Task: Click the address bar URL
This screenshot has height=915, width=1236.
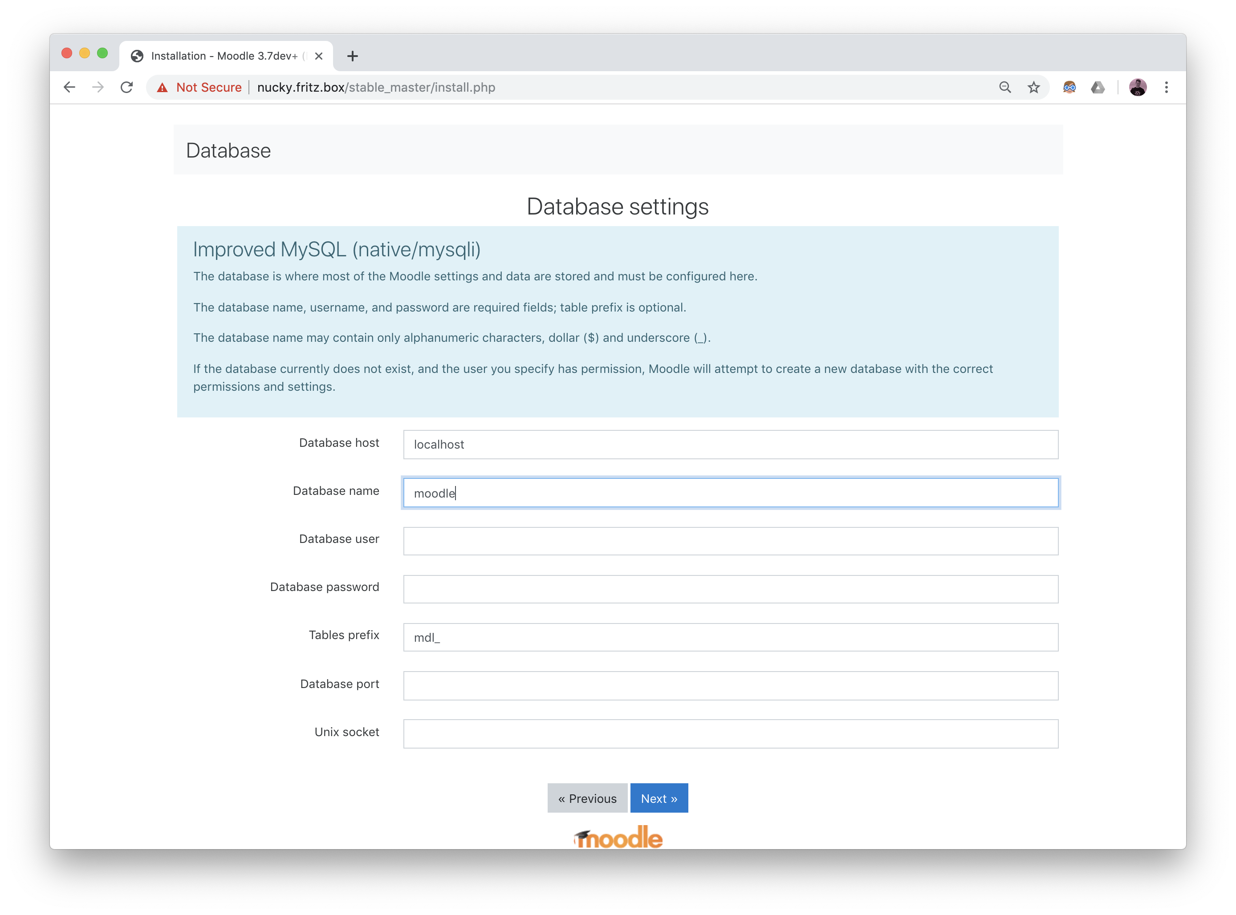Action: pos(376,88)
